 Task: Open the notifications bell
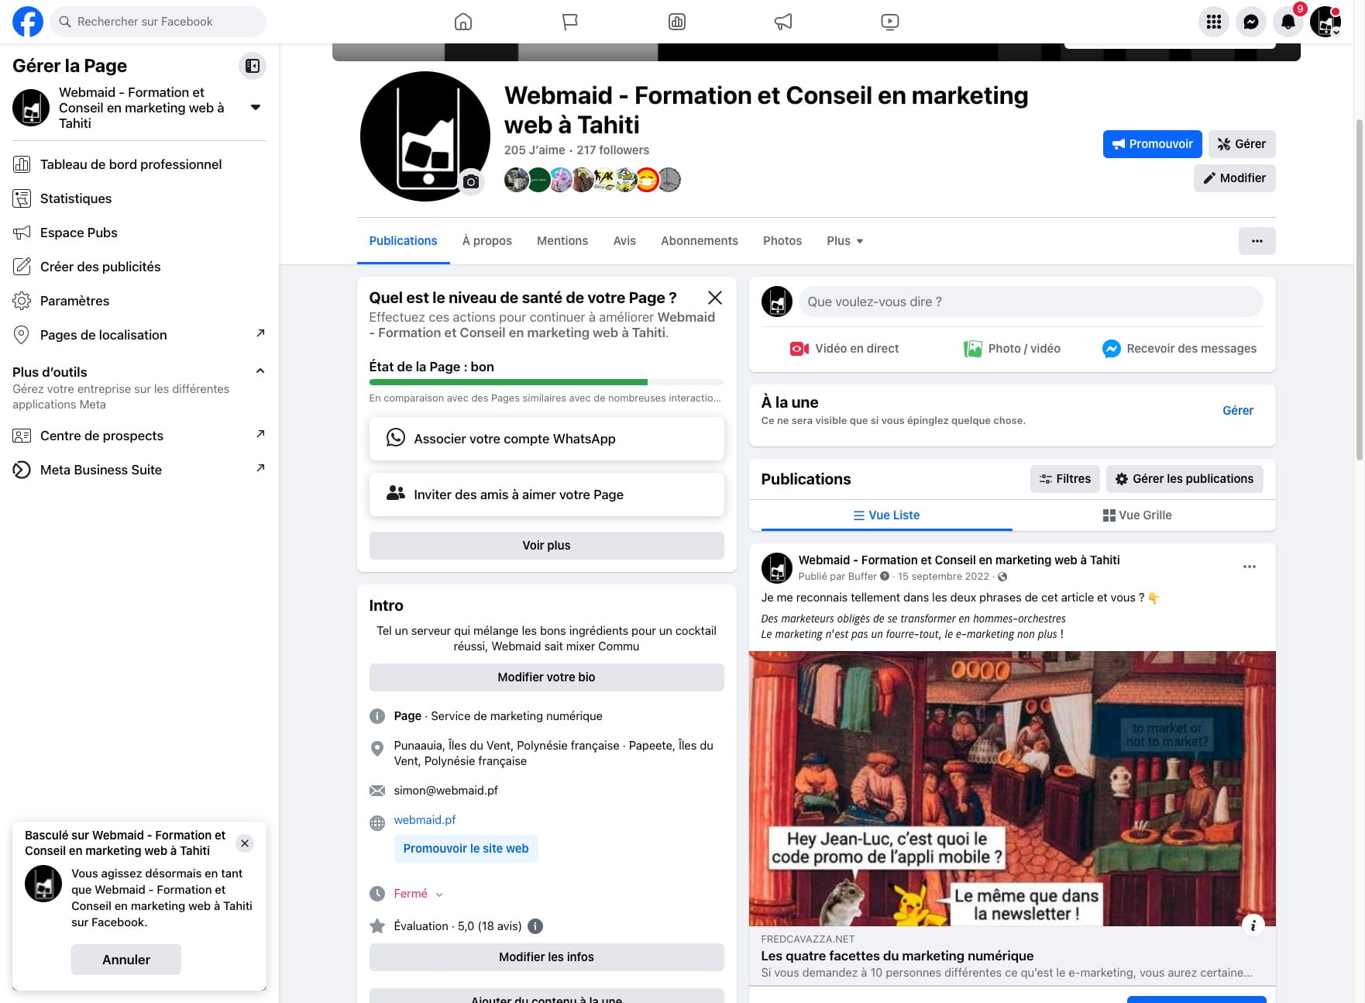[1288, 22]
